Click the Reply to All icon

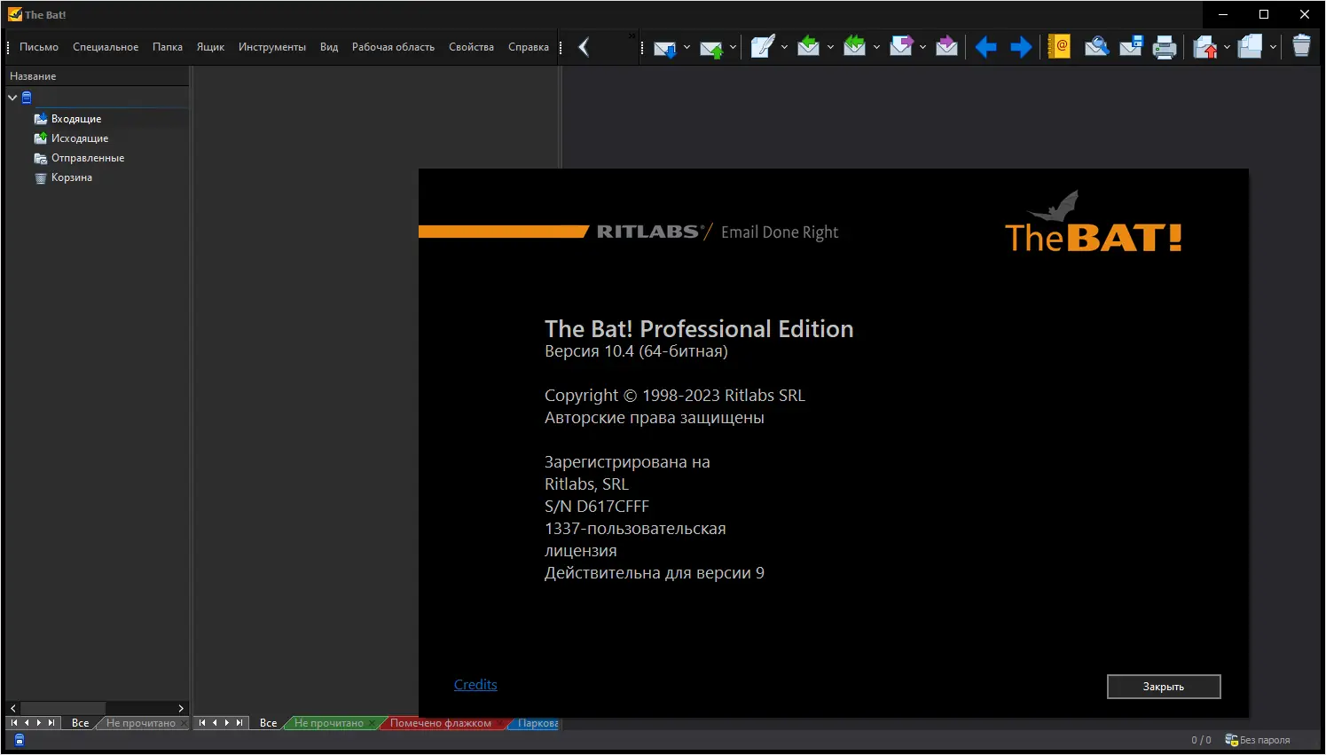[855, 47]
